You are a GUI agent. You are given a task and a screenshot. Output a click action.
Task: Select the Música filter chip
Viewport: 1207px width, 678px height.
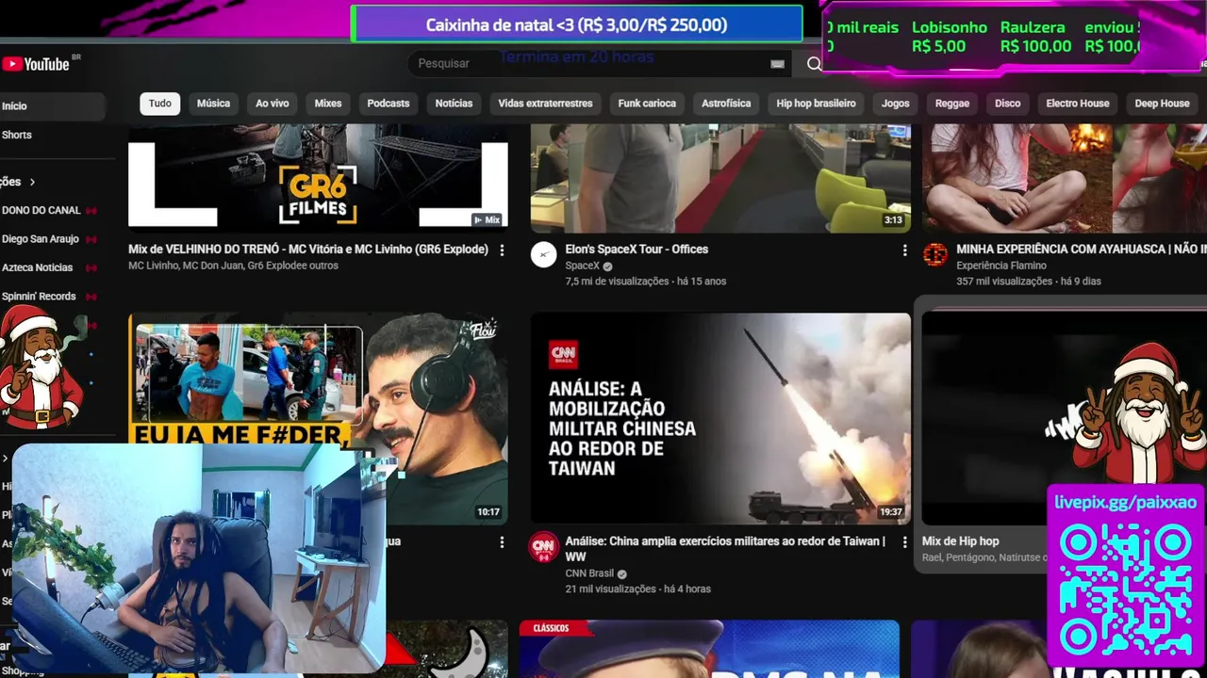coord(213,104)
